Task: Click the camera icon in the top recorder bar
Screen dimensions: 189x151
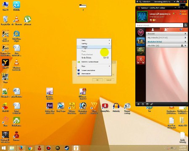Action: pos(178,2)
